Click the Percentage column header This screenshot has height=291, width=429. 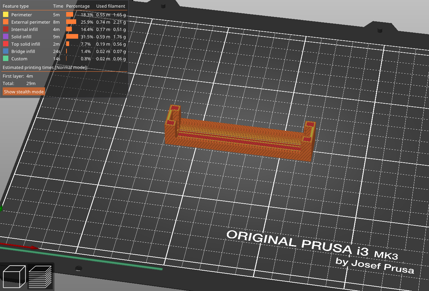pos(78,6)
